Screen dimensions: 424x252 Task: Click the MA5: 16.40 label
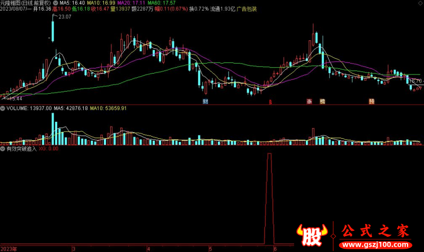(x=72, y=3)
